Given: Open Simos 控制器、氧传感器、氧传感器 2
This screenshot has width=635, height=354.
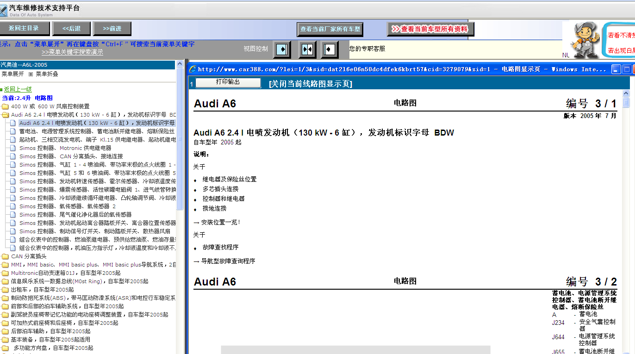Looking at the screenshot, I should 68,206.
